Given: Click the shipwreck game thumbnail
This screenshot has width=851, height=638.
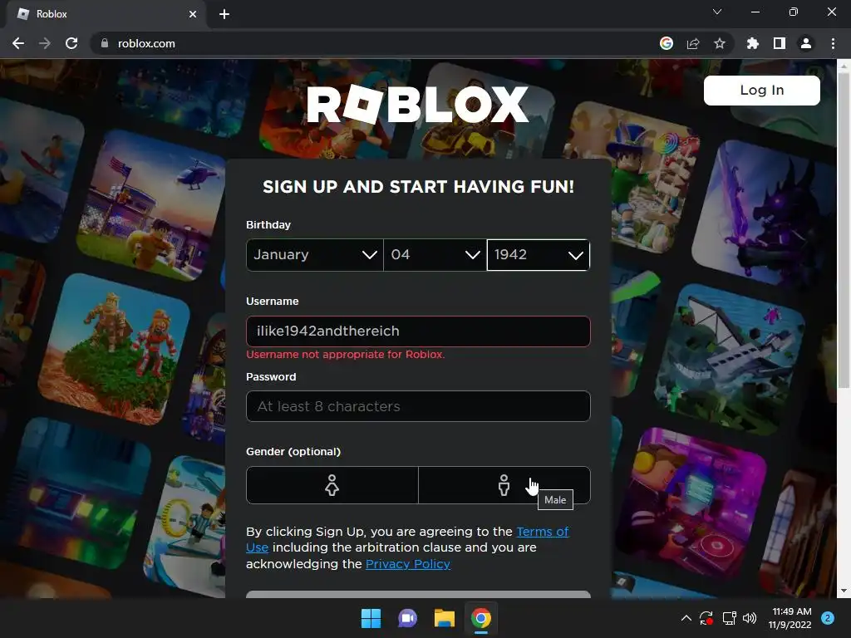Looking at the screenshot, I should (730, 358).
